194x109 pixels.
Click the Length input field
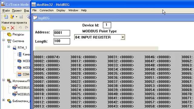pyautogui.click(x=62, y=41)
